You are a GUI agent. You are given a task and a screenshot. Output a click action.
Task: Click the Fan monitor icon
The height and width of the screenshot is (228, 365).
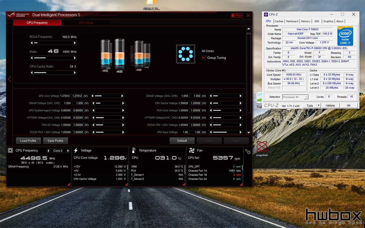192,150
